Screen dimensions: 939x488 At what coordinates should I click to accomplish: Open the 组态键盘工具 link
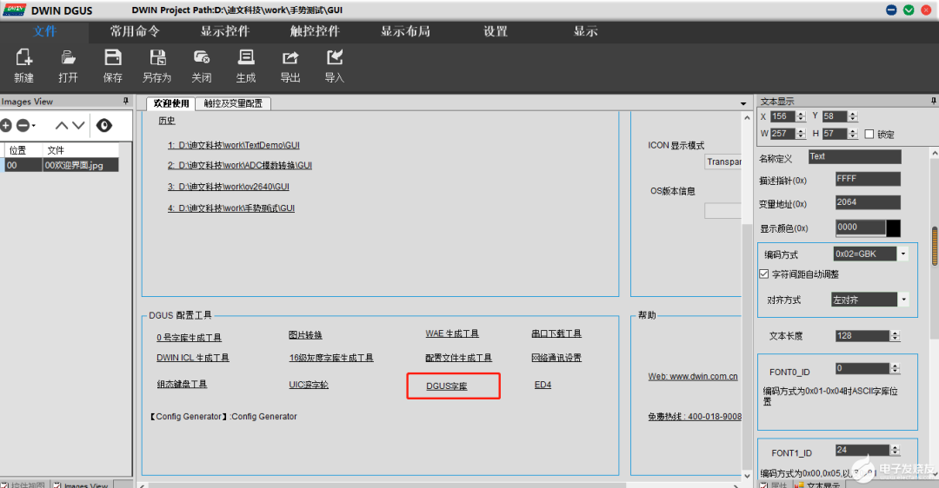pyautogui.click(x=182, y=384)
